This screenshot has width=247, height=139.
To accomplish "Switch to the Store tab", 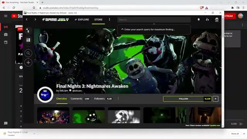I will [98, 20].
